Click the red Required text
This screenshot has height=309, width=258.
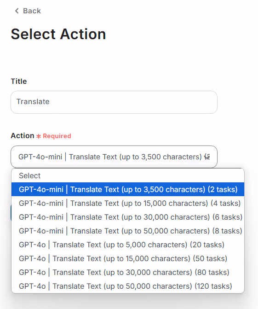57,136
